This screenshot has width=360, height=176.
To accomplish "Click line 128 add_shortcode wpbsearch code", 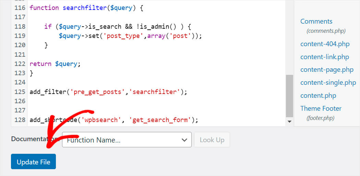I will pos(114,120).
